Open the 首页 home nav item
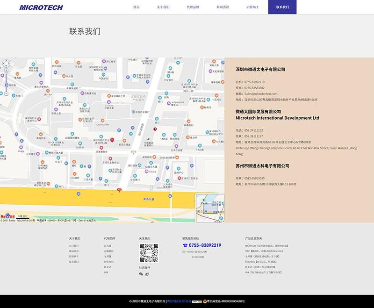 [136, 7]
